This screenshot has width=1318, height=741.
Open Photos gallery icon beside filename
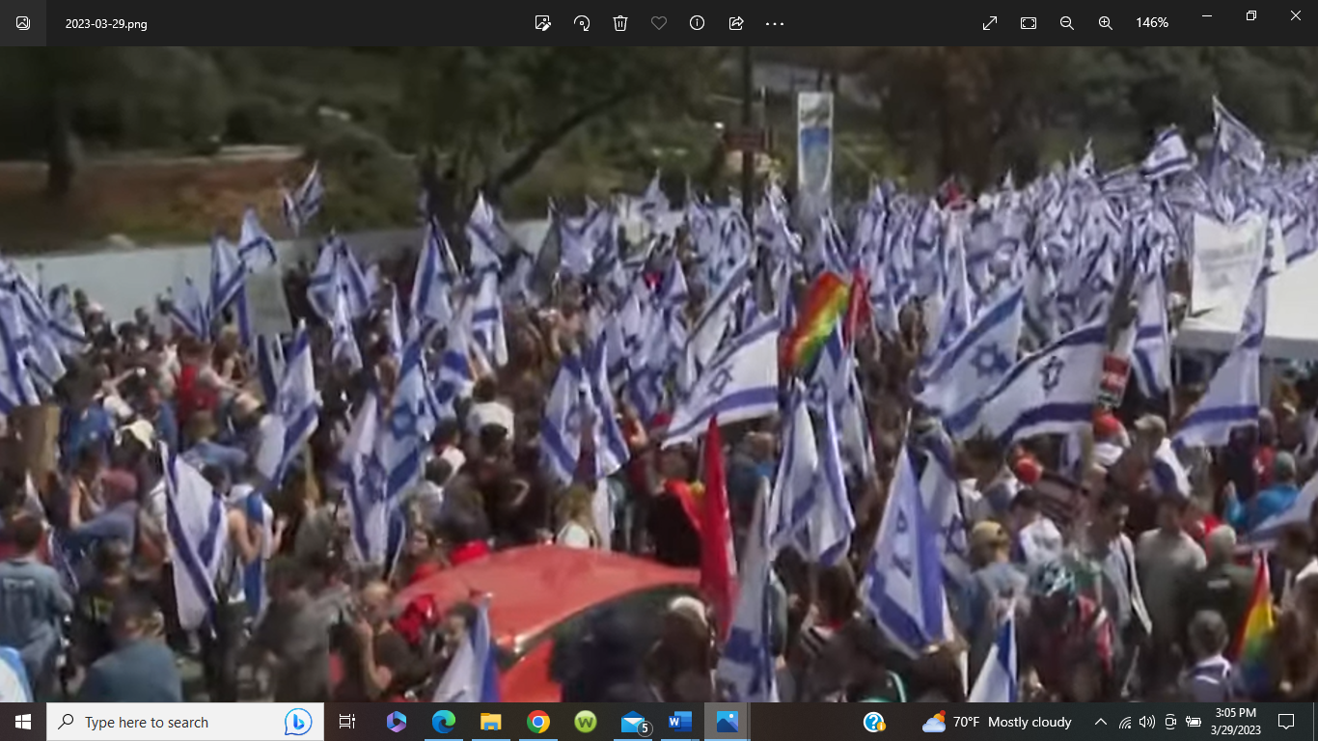click(23, 23)
